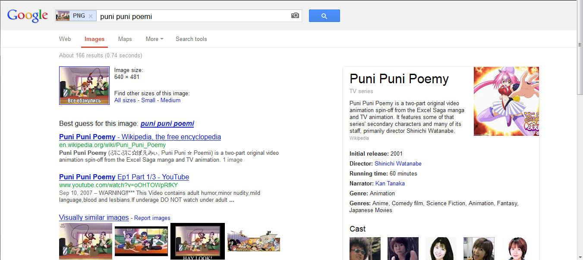The image size is (583, 260).
Task: Open the Medium size link
Action: pos(170,100)
